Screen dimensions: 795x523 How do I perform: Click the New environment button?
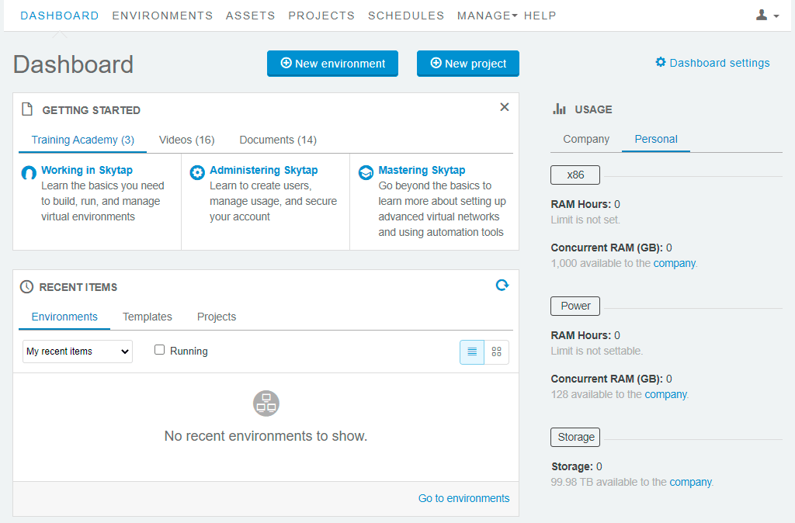coord(332,64)
